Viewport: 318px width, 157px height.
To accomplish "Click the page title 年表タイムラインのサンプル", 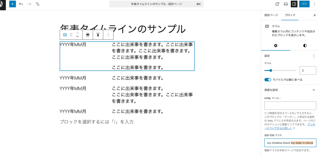I will [x=123, y=29].
